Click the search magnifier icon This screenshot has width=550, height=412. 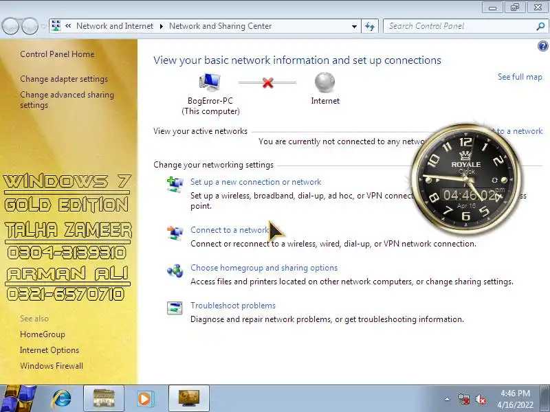coord(540,26)
